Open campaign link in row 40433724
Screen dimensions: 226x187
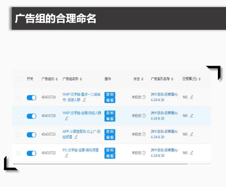164,97
